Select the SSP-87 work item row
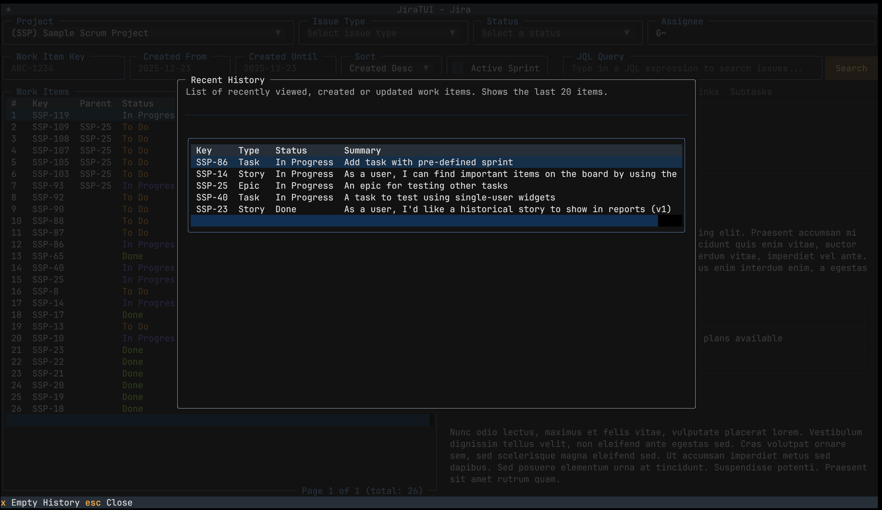 point(90,233)
